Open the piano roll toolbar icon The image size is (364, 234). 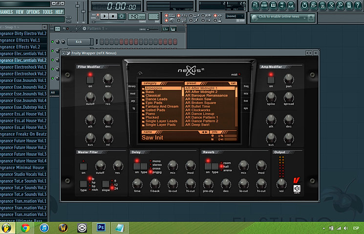point(273,5)
